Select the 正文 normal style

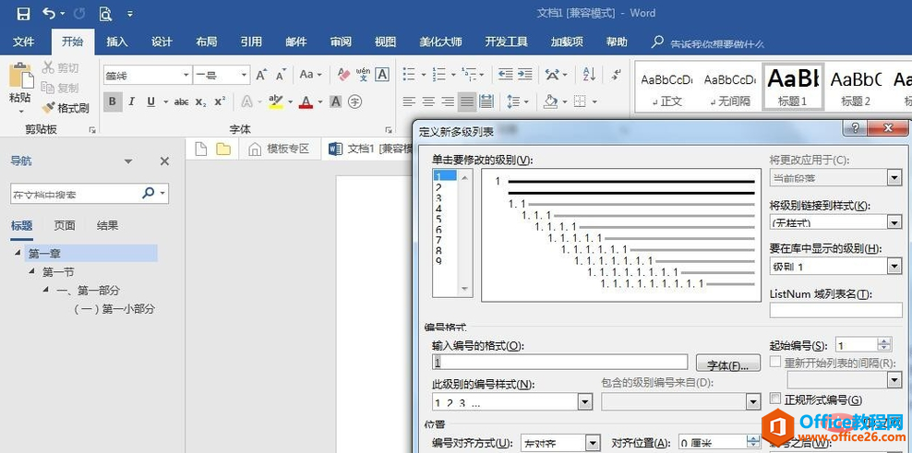(666, 86)
